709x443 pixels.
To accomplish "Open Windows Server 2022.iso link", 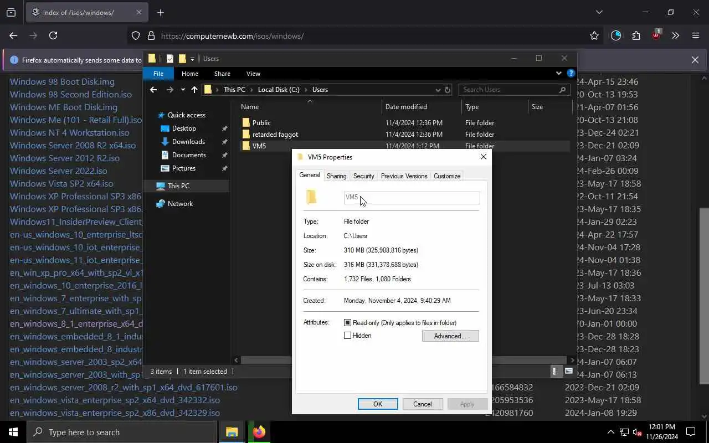I will 59,171.
